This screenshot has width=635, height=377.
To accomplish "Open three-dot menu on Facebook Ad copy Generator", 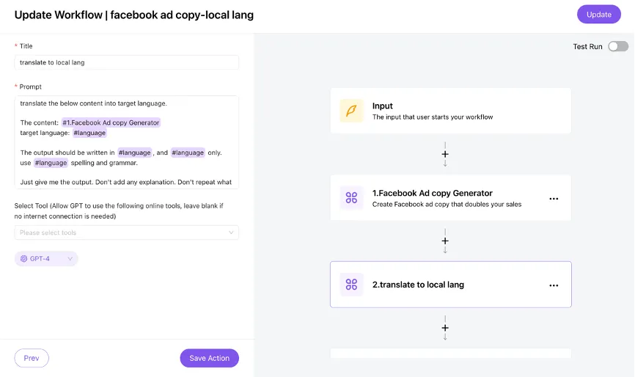I will coord(554,199).
